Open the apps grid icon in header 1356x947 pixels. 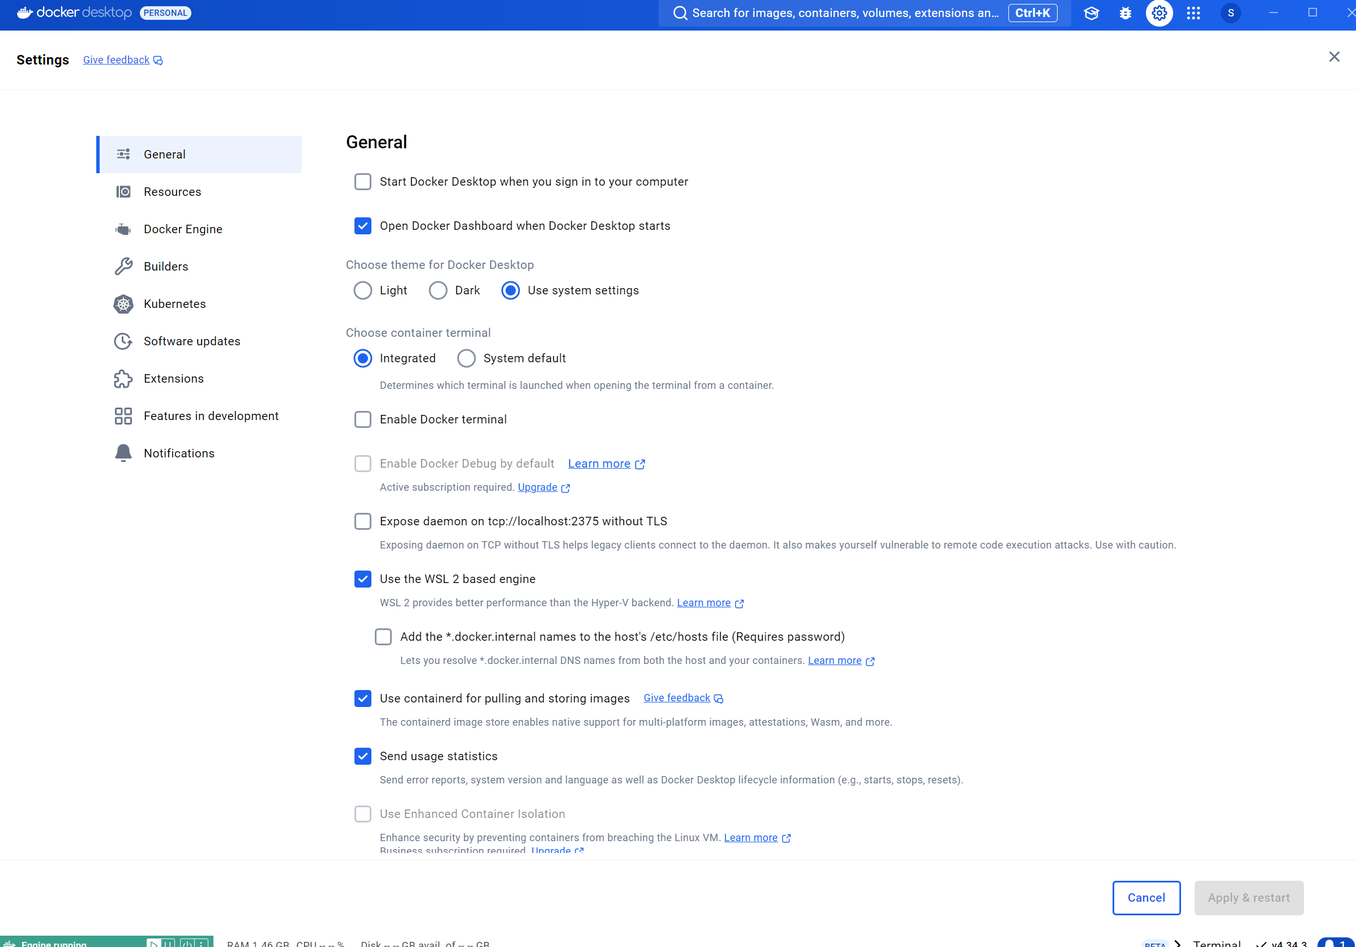1193,13
